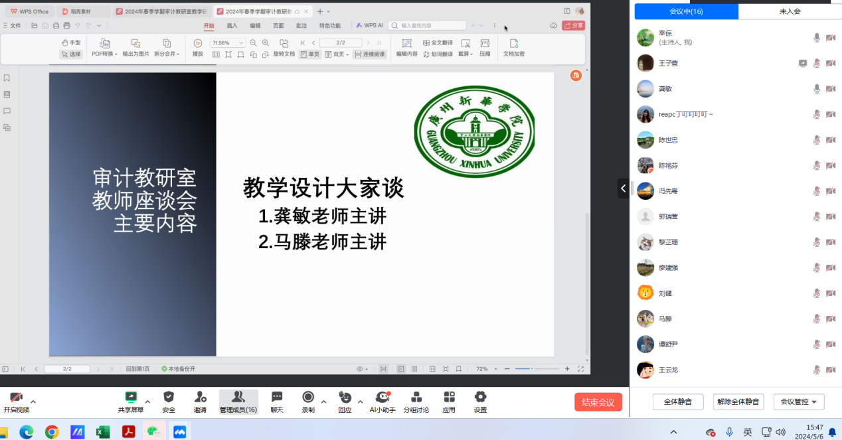Switch to the 未入会 participants tab
The width and height of the screenshot is (842, 440).
point(790,11)
